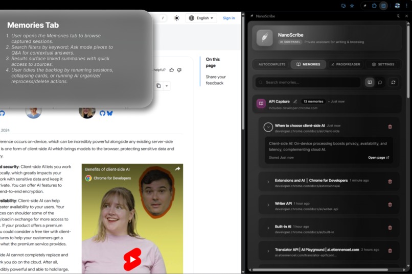Click the thumbs up helpful icon

172,70
